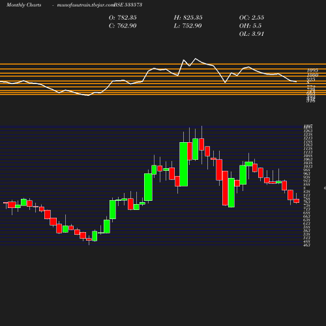Select the low price 'L: 752.90'

tap(188, 25)
